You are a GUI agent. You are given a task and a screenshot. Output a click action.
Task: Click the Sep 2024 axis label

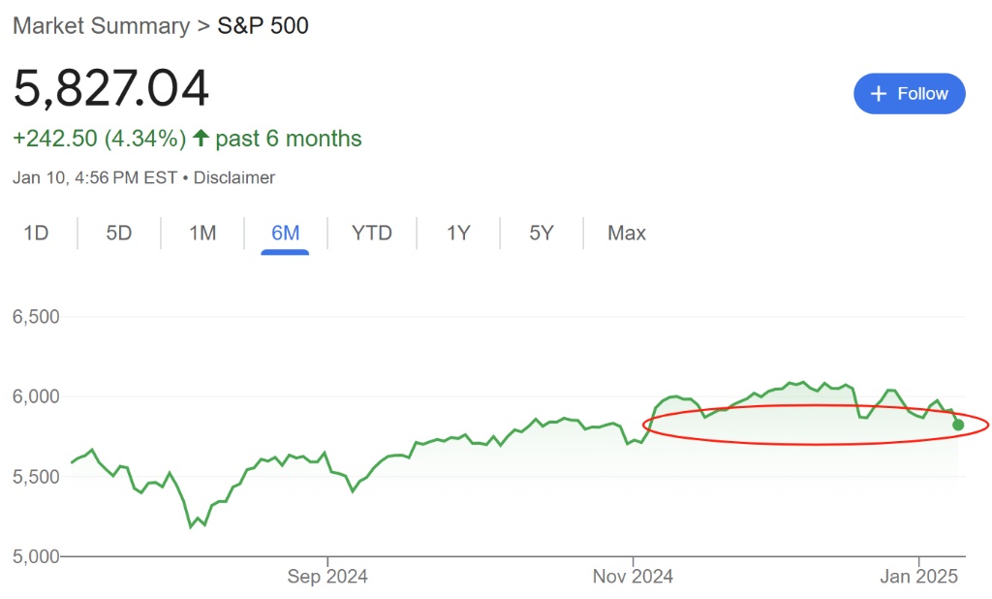point(327,578)
